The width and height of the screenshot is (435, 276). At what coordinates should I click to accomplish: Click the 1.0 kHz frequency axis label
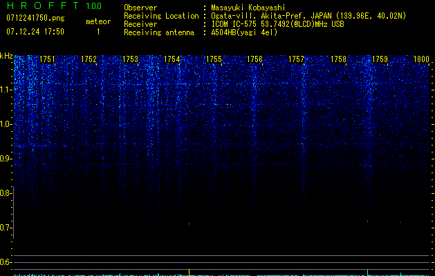click(6, 124)
